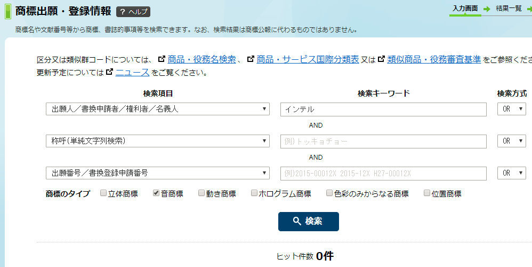Follow the ニュース link
532x267 pixels.
click(x=132, y=72)
